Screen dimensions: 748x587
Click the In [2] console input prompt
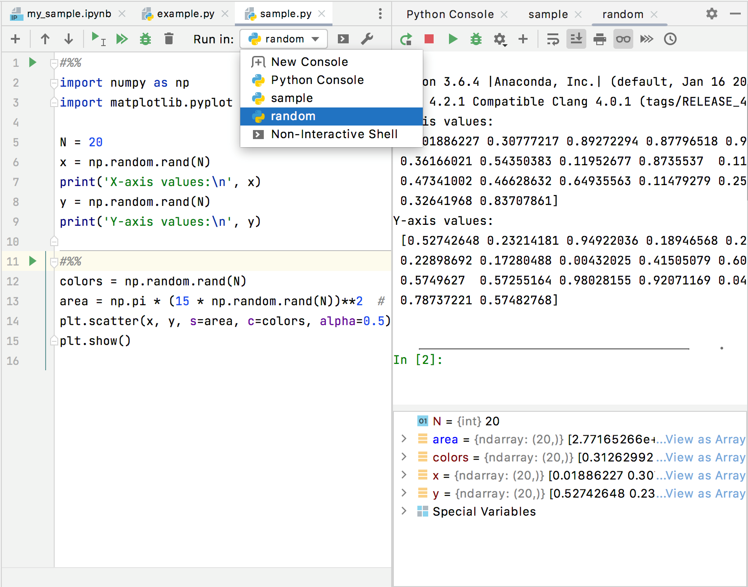(x=418, y=360)
